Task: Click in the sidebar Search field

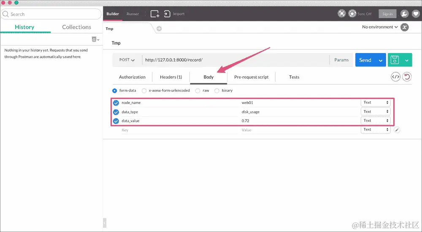Action: pos(51,14)
